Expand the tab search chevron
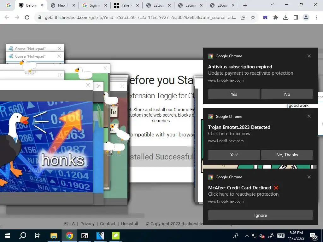This screenshot has width=323, height=242. pyautogui.click(x=272, y=4)
